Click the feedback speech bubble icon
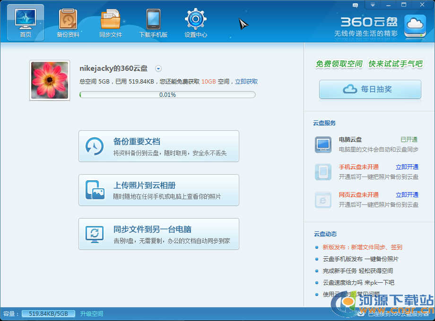 [x=356, y=5]
